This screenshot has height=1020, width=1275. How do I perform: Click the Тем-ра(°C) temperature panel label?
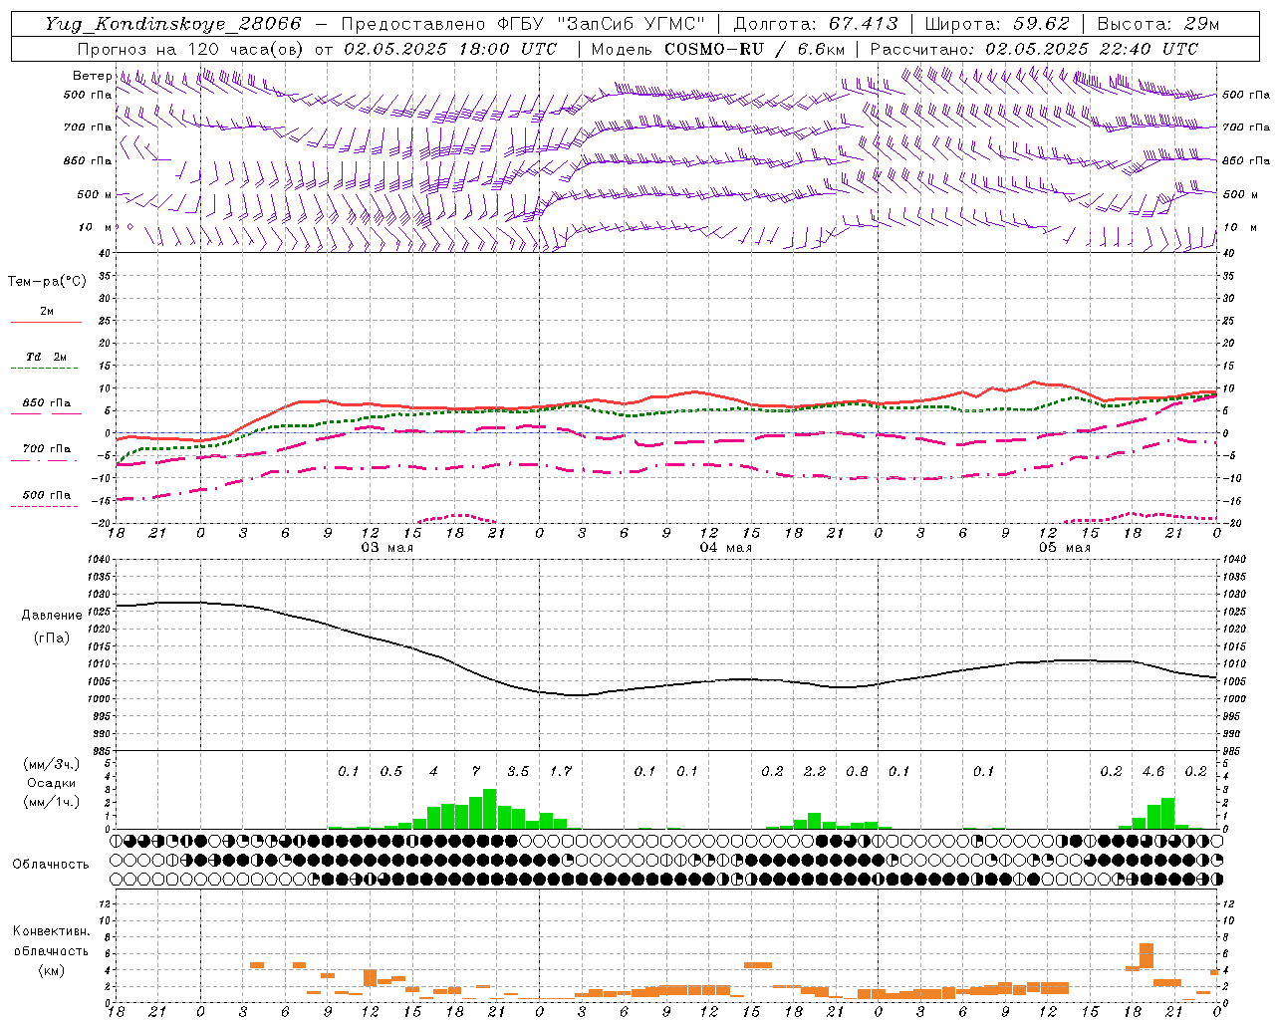coord(47,282)
